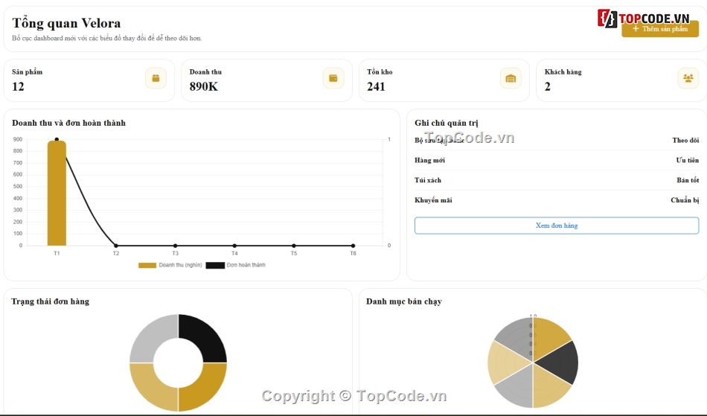This screenshot has width=707, height=416.
Task: Click the Doanh thu wallet icon
Action: 333,78
